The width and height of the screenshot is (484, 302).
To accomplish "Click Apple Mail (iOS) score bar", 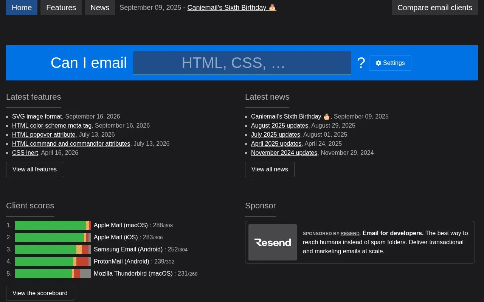I will point(53,237).
